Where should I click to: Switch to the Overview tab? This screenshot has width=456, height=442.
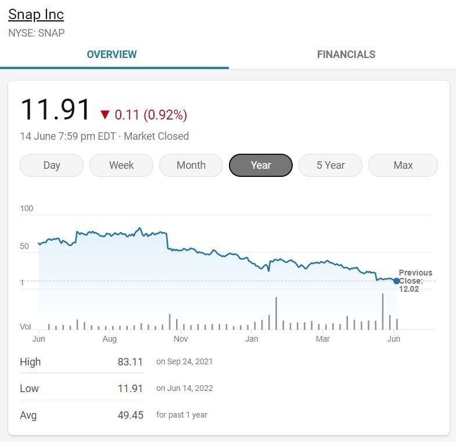pos(112,55)
